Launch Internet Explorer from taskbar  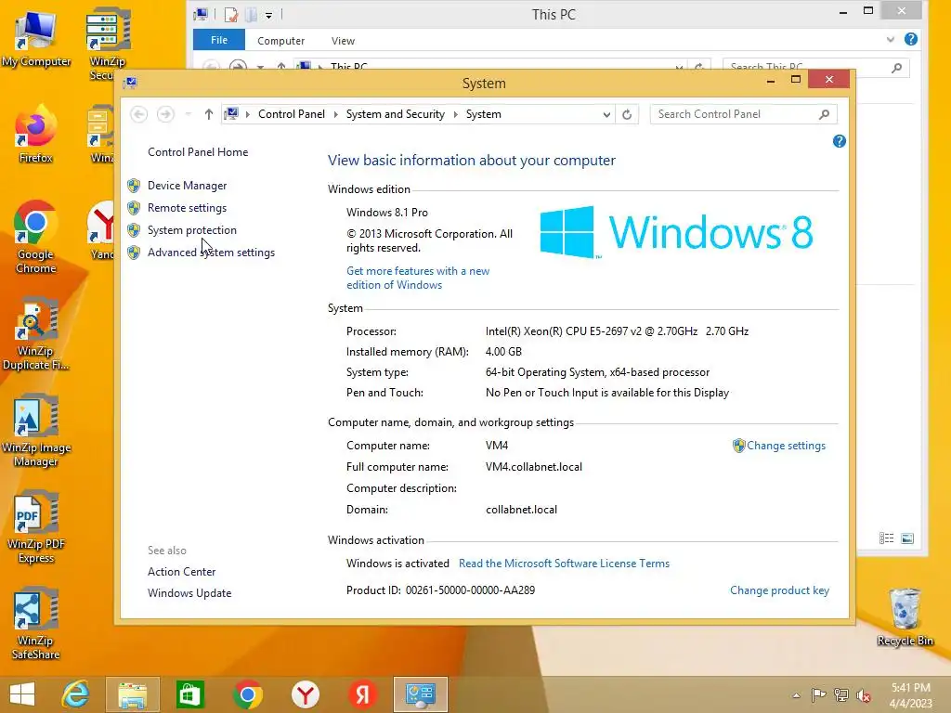coord(75,694)
